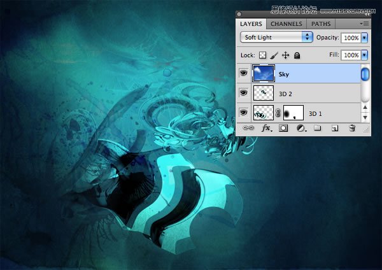This screenshot has width=382, height=270.
Task: Lock transparent pixels
Action: pyautogui.click(x=262, y=55)
